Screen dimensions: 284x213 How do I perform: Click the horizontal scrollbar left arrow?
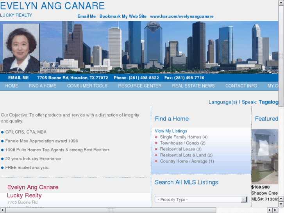click(x=2, y=210)
